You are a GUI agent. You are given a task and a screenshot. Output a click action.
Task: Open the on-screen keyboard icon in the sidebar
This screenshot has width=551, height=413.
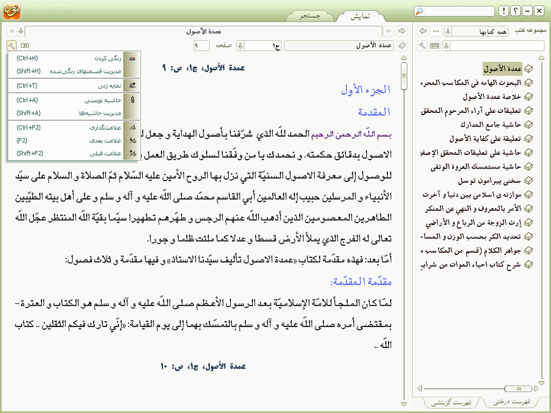point(435,45)
